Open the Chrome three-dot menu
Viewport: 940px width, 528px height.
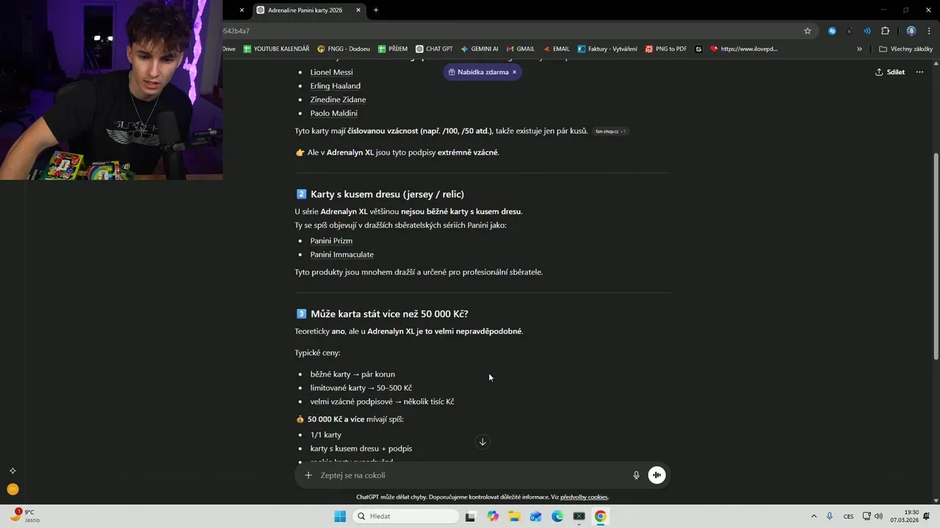(x=928, y=31)
